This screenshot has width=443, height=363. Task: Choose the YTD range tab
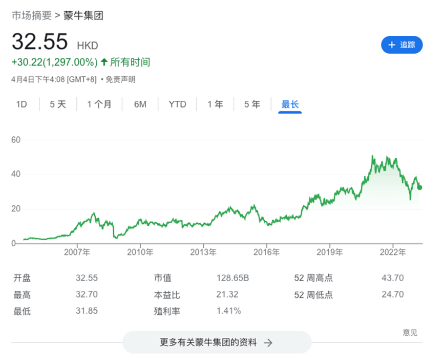[177, 104]
